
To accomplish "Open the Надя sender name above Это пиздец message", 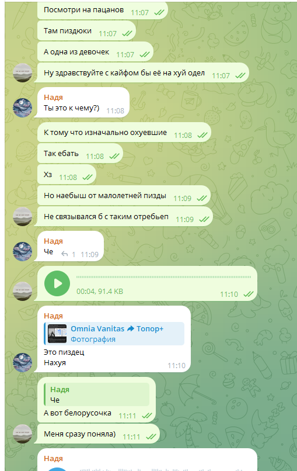I will click(53, 316).
